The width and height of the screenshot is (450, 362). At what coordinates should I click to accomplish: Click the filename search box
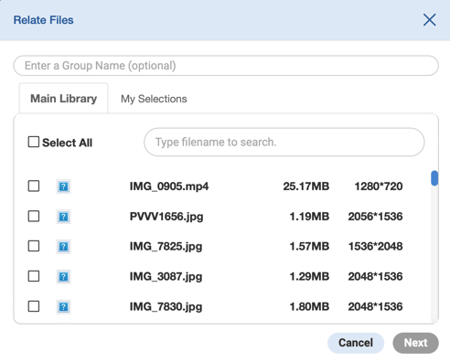pos(284,142)
